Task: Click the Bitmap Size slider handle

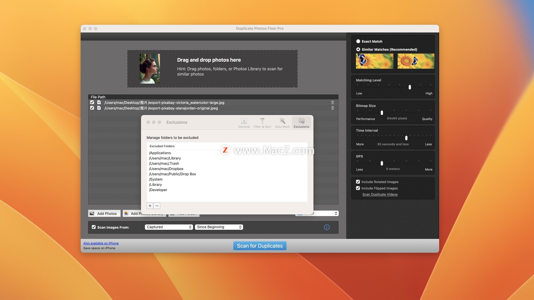Action: pos(382,113)
